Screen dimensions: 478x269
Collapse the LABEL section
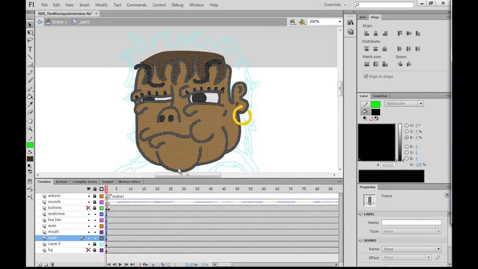coord(360,214)
